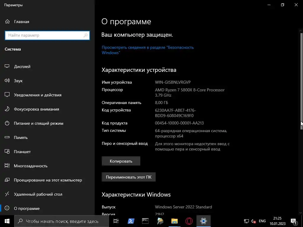This screenshot has width=303, height=227.
Task: Click the Звук speaker icon in sidebar
Action: pyautogui.click(x=7, y=80)
